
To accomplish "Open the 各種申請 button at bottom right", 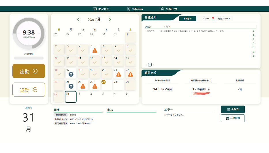I will pos(233,118).
